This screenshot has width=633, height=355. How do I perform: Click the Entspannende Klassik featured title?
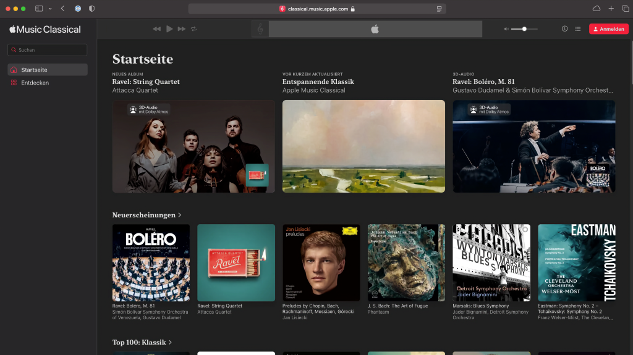pos(318,81)
